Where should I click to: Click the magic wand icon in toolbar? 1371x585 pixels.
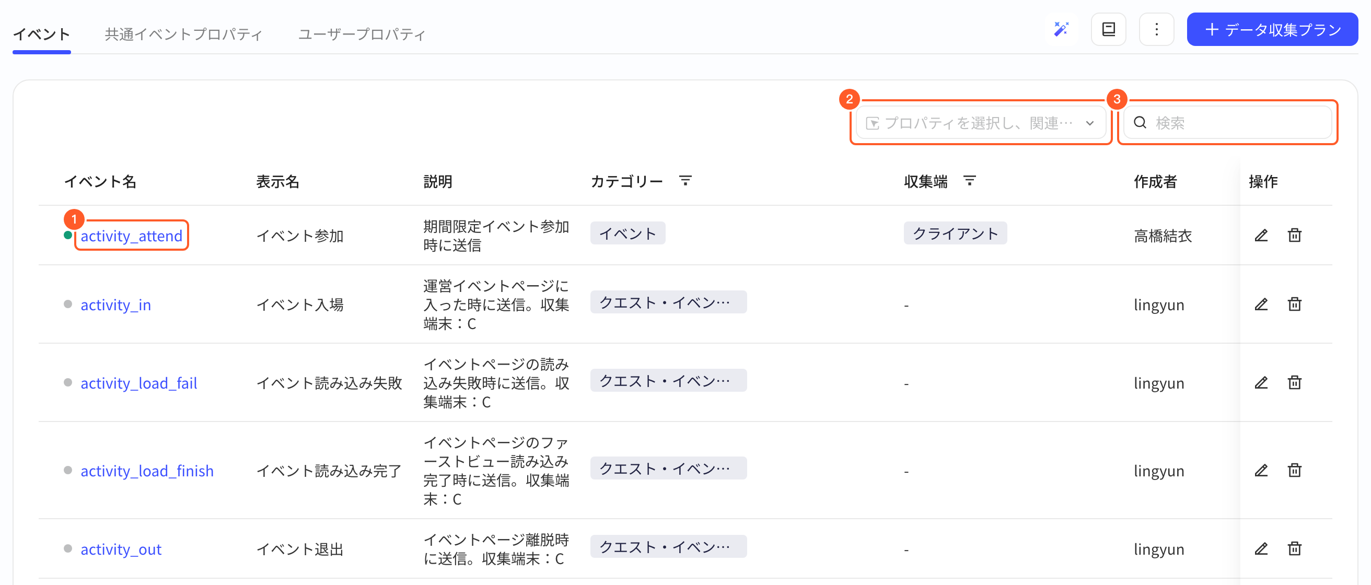click(1061, 29)
